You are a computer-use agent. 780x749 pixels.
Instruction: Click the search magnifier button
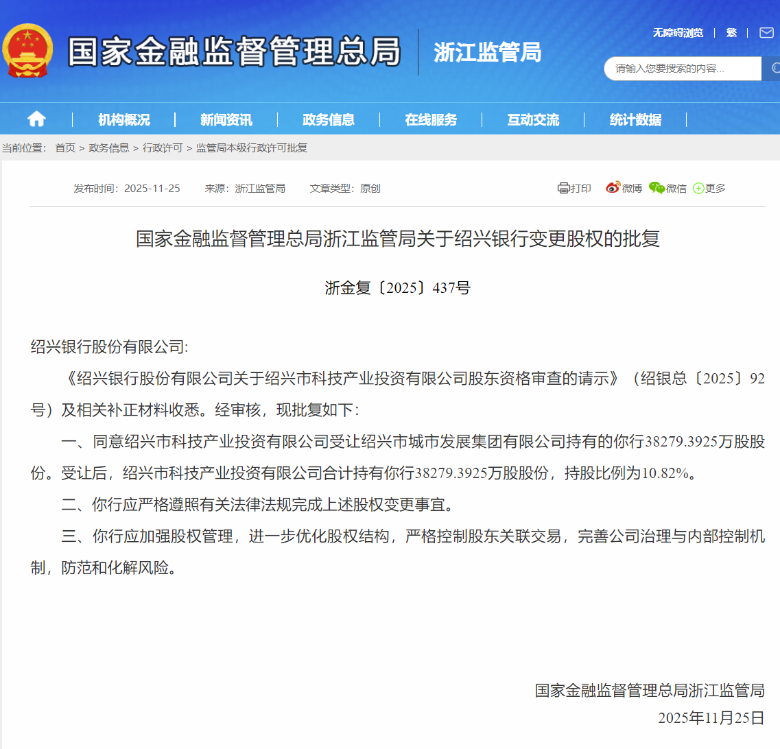coord(773,69)
